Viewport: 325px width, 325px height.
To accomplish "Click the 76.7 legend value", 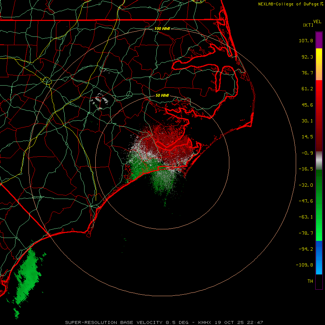I will [x=307, y=73].
